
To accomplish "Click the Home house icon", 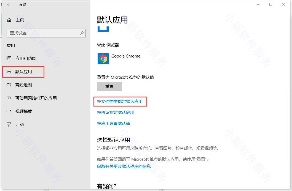I will tap(9, 20).
